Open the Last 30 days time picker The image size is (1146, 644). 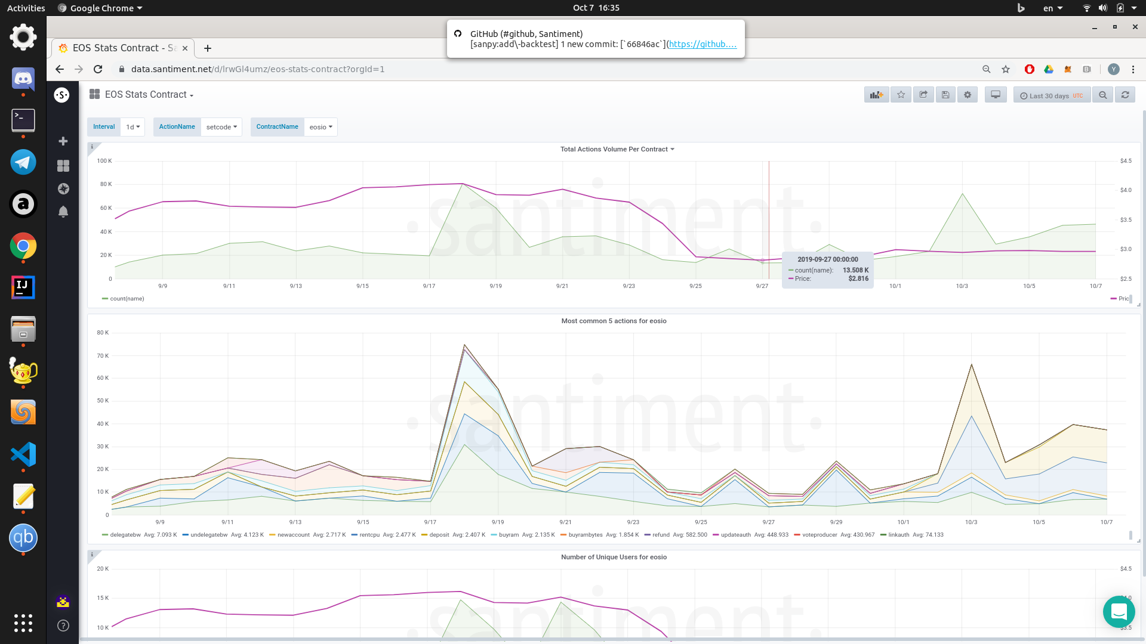[1052, 95]
